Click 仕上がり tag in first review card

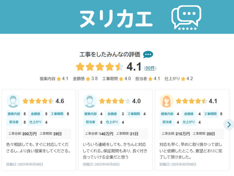point(35,122)
